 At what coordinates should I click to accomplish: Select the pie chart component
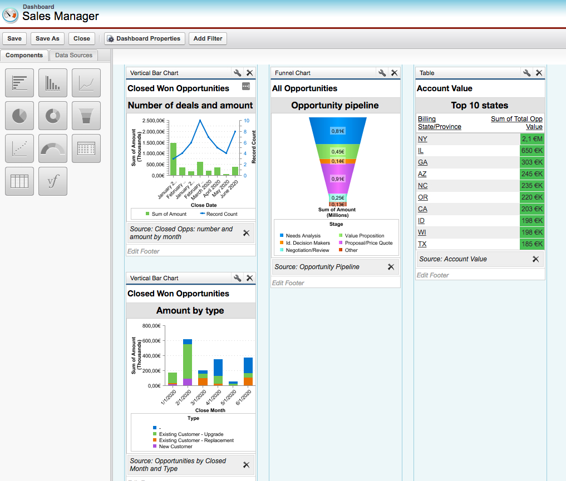pyautogui.click(x=19, y=116)
